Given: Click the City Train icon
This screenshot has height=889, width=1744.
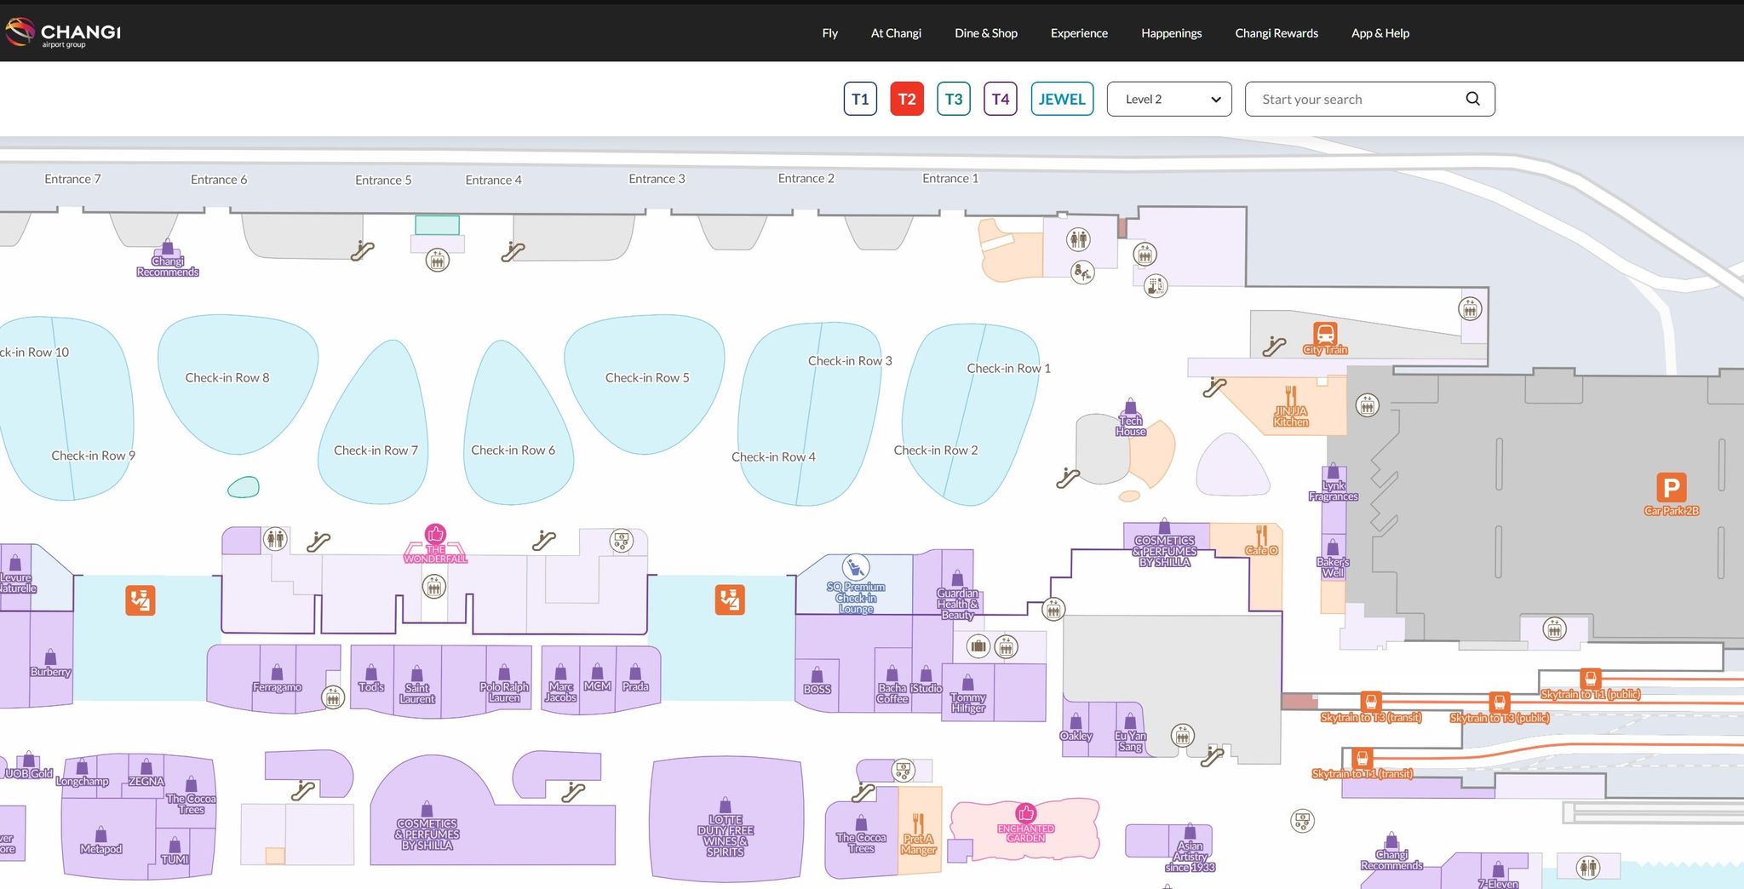Looking at the screenshot, I should click(1325, 333).
